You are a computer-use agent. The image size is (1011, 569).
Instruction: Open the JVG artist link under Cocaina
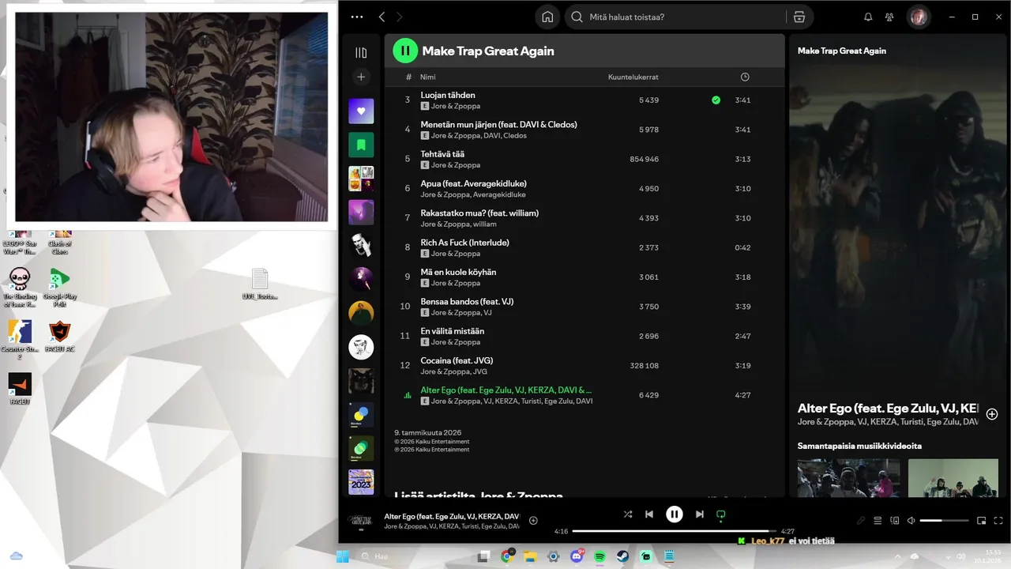(479, 371)
